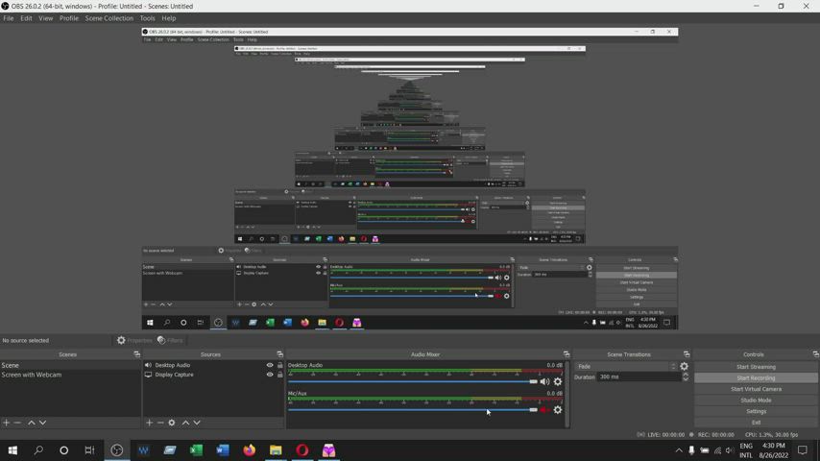Image resolution: width=820 pixels, height=461 pixels.
Task: Mute Desktop Audio with the speaker icon
Action: [x=544, y=382]
